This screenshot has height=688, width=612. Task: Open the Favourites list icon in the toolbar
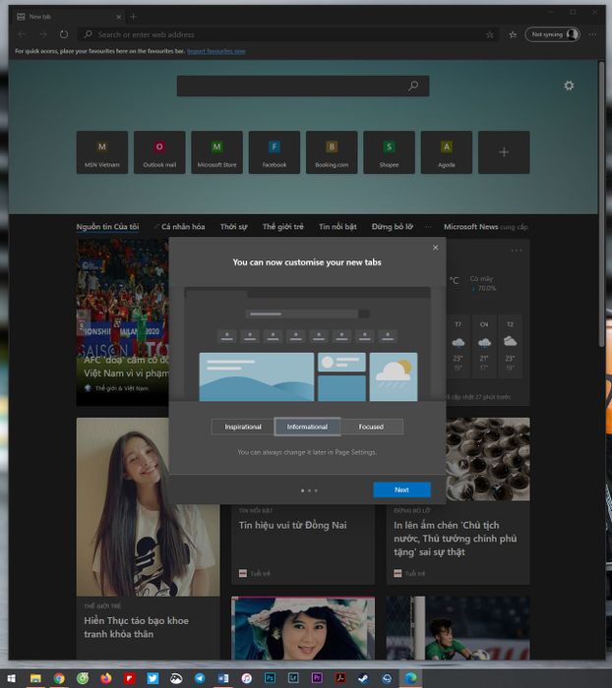(x=513, y=34)
